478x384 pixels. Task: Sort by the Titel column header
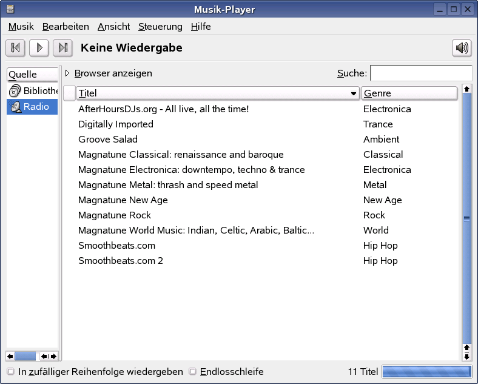[x=218, y=93]
